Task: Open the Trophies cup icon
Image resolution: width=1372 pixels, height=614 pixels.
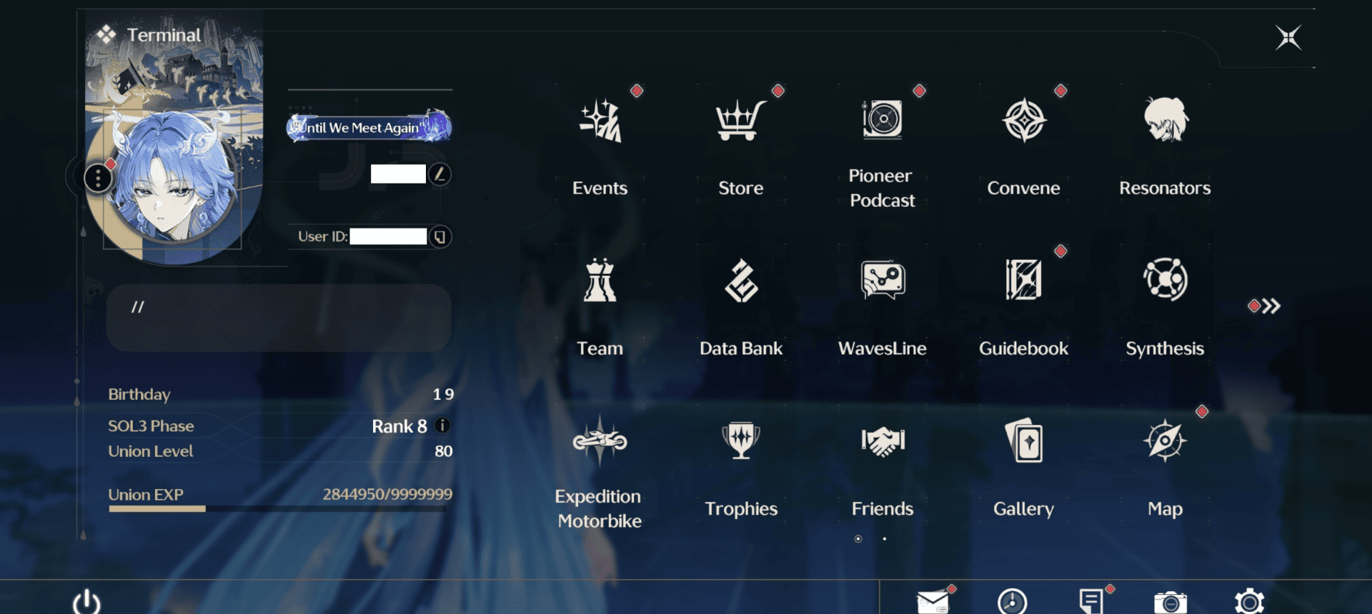Action: click(x=741, y=440)
